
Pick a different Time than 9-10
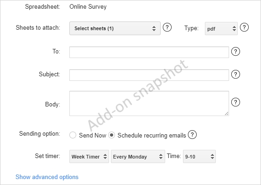click(x=199, y=157)
